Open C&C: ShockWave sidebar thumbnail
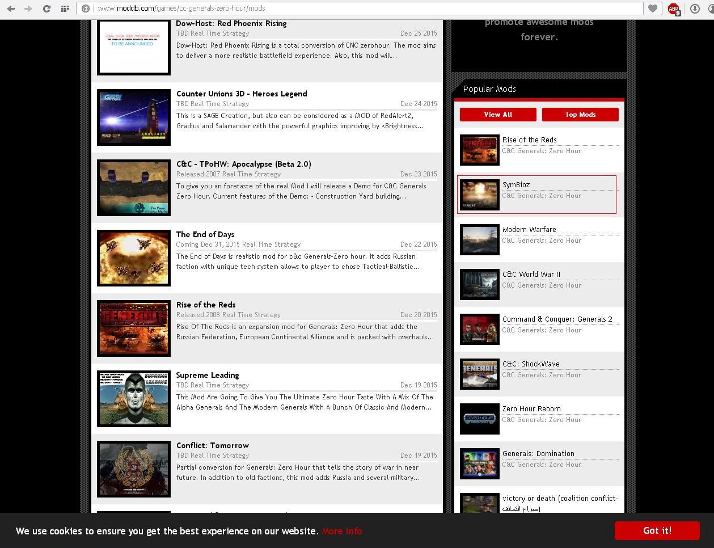714x548 pixels. coord(480,374)
